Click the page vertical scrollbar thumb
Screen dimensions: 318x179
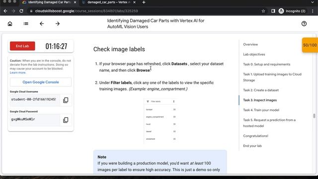pyautogui.click(x=314, y=116)
